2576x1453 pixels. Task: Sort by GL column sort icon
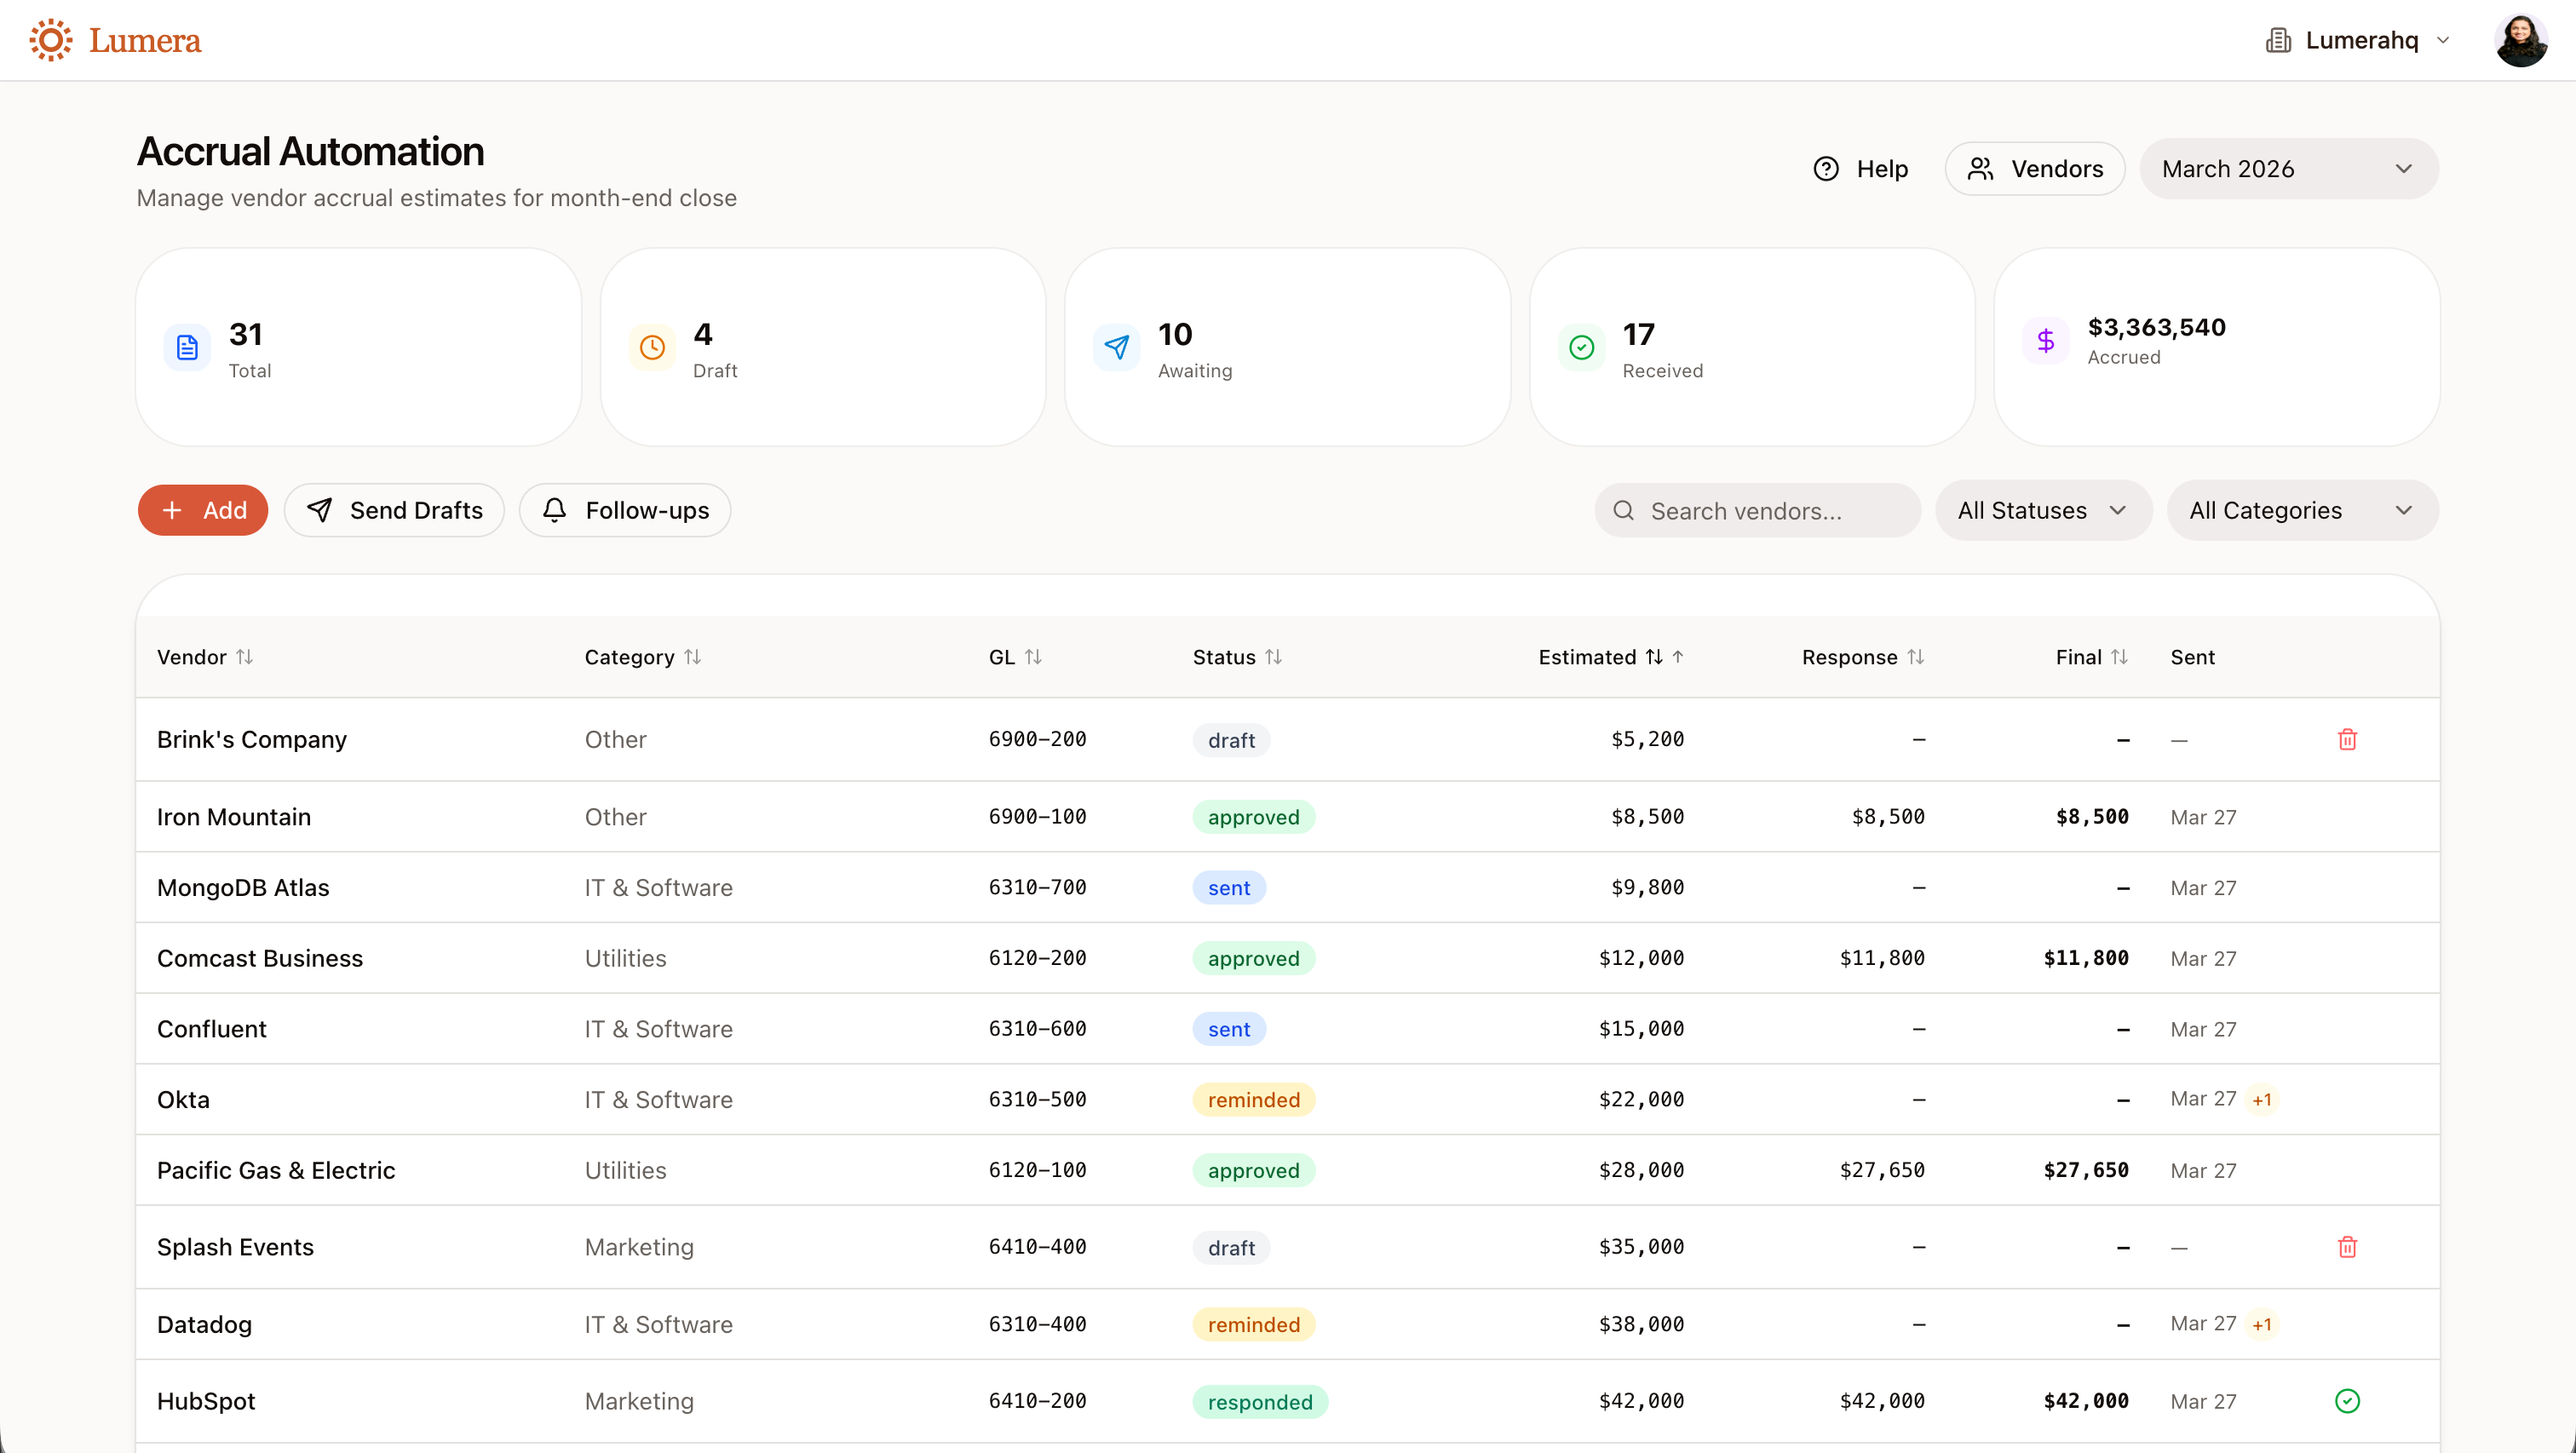1033,657
